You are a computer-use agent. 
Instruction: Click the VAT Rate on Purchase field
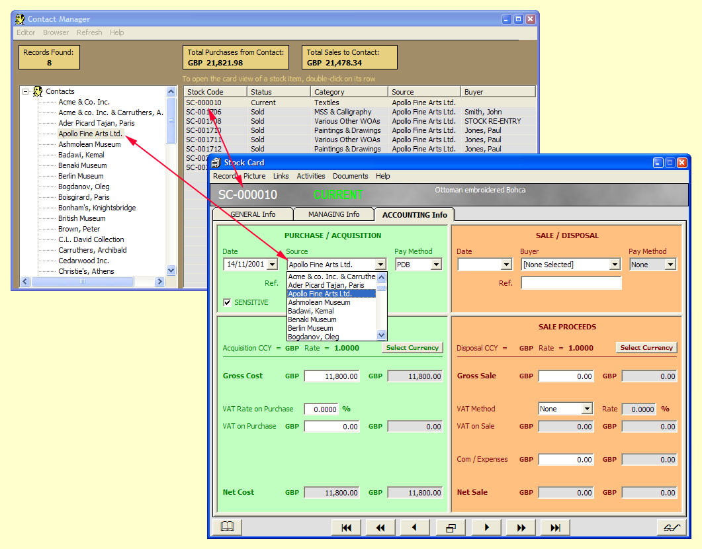[321, 409]
